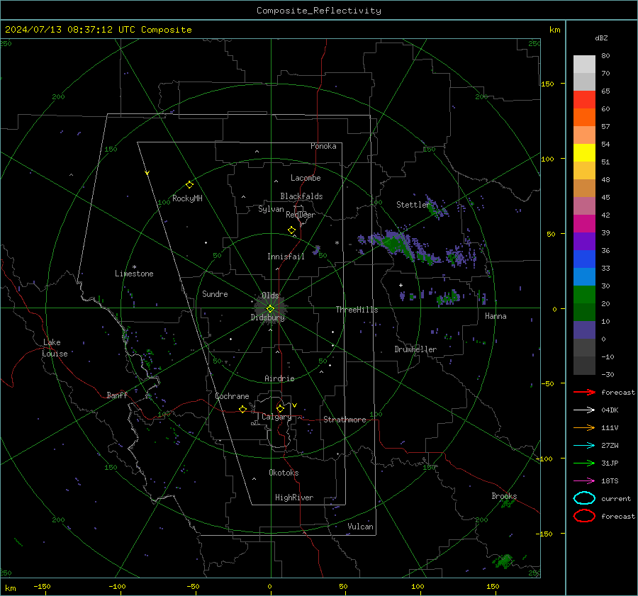Select the orange 111V arrow in legend

[584, 427]
